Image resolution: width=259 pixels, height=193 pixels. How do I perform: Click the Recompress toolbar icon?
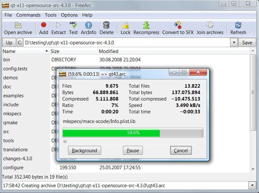coord(146,25)
